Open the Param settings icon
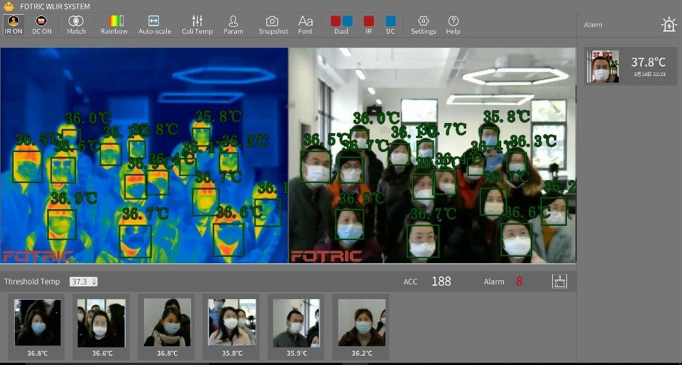This screenshot has width=682, height=365. point(233,25)
